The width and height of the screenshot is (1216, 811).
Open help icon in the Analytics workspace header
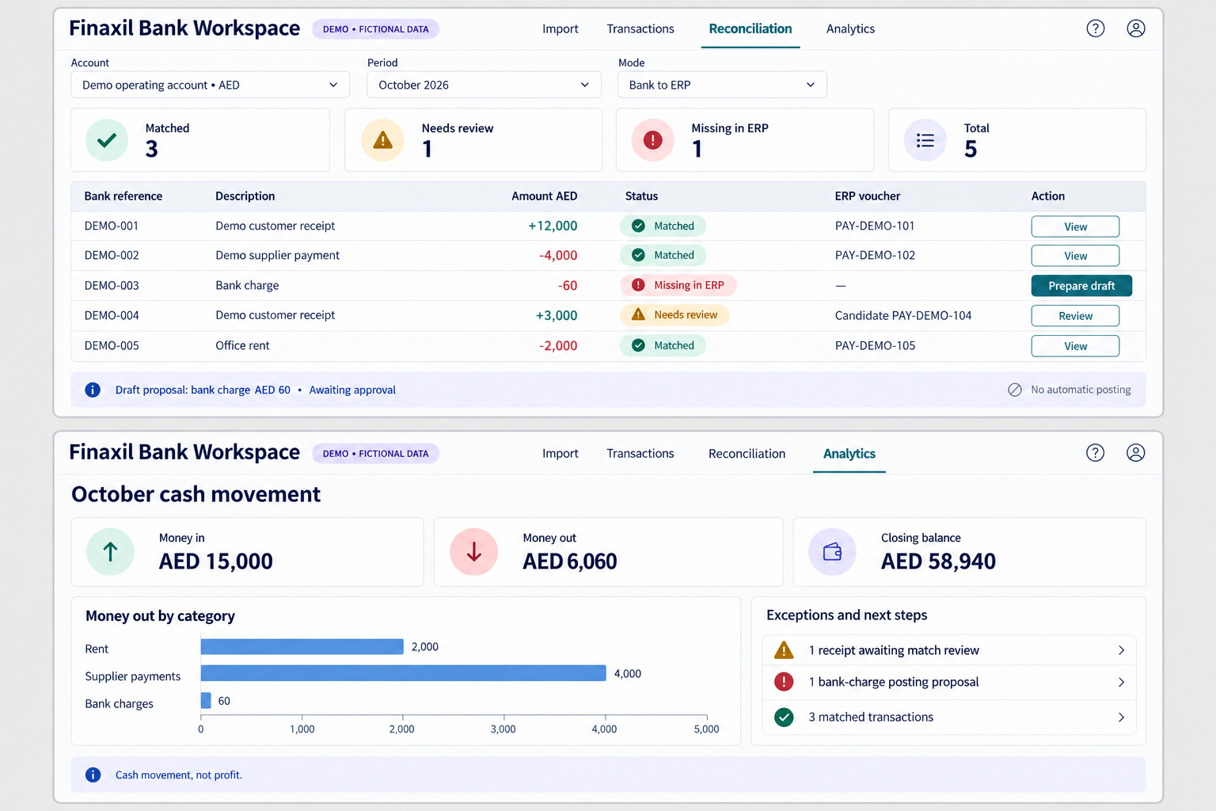(x=1095, y=453)
